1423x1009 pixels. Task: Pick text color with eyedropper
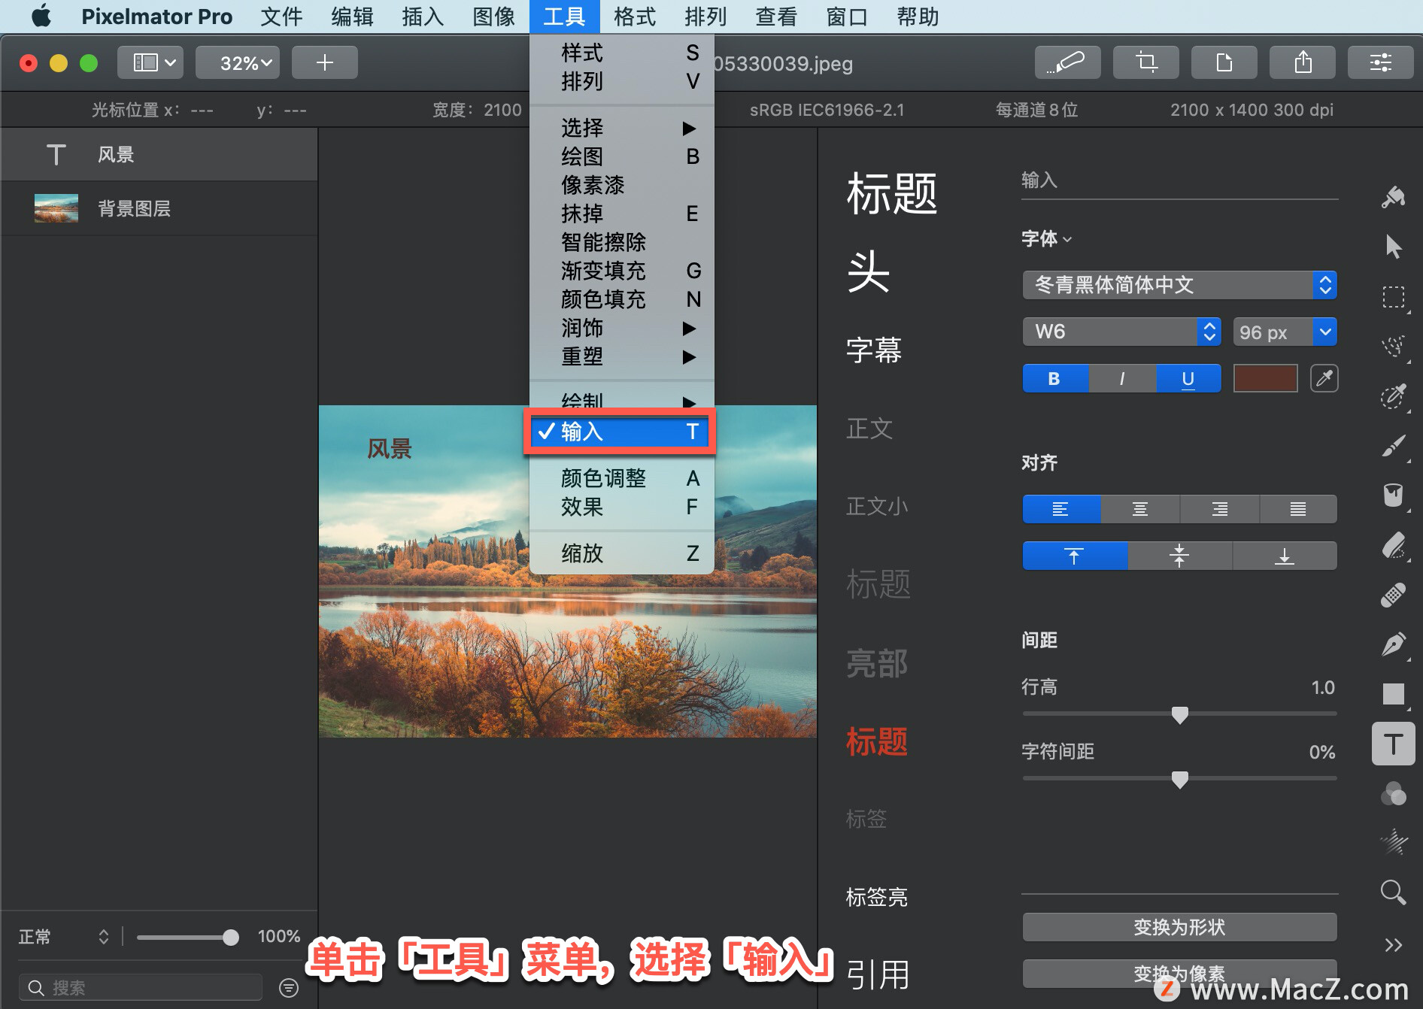click(x=1324, y=378)
